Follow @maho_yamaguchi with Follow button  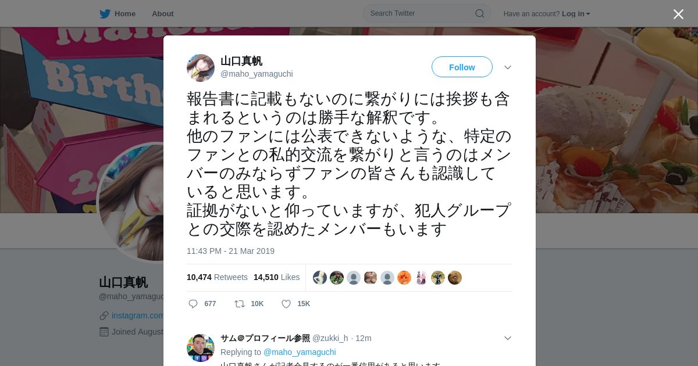[462, 67]
